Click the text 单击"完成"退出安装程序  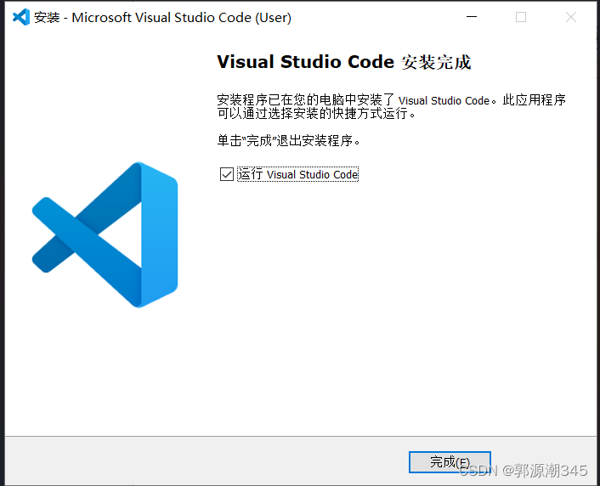[x=289, y=140]
